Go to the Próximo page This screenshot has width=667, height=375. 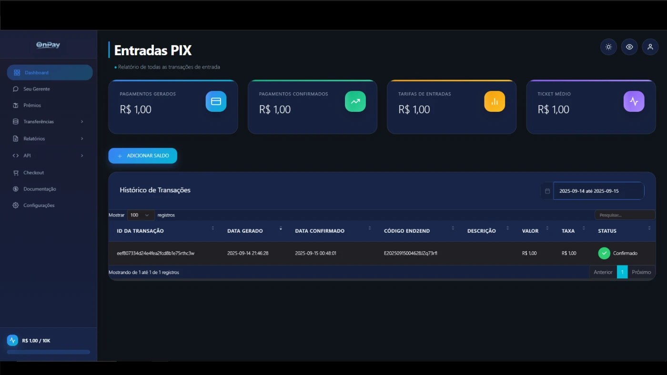pyautogui.click(x=641, y=272)
